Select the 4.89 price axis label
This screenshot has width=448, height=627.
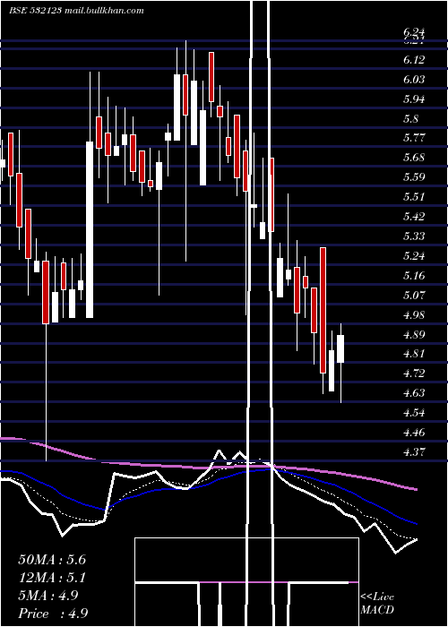coord(414,334)
